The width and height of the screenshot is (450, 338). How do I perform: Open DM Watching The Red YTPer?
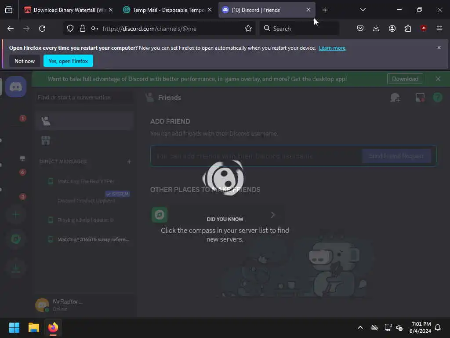pos(85,181)
